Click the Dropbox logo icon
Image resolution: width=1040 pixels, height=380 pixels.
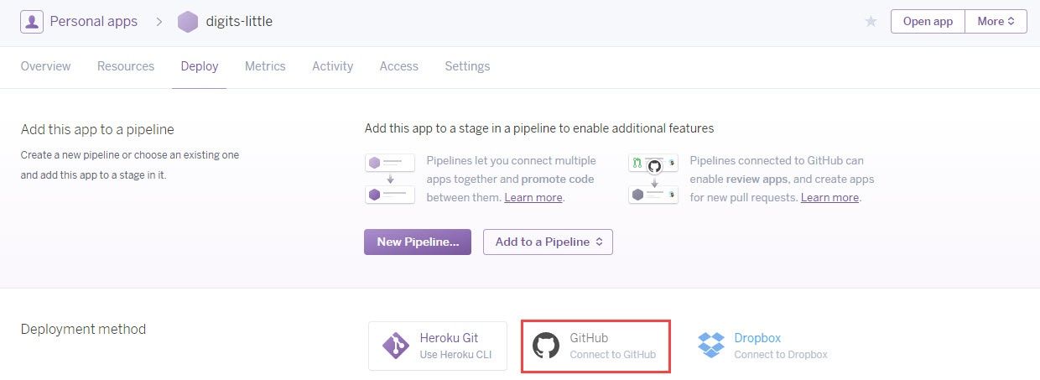click(x=711, y=346)
